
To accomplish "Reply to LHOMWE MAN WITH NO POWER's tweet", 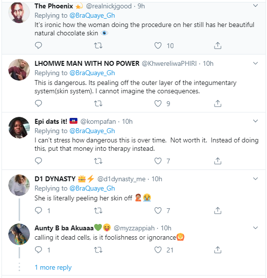I will [38, 103].
